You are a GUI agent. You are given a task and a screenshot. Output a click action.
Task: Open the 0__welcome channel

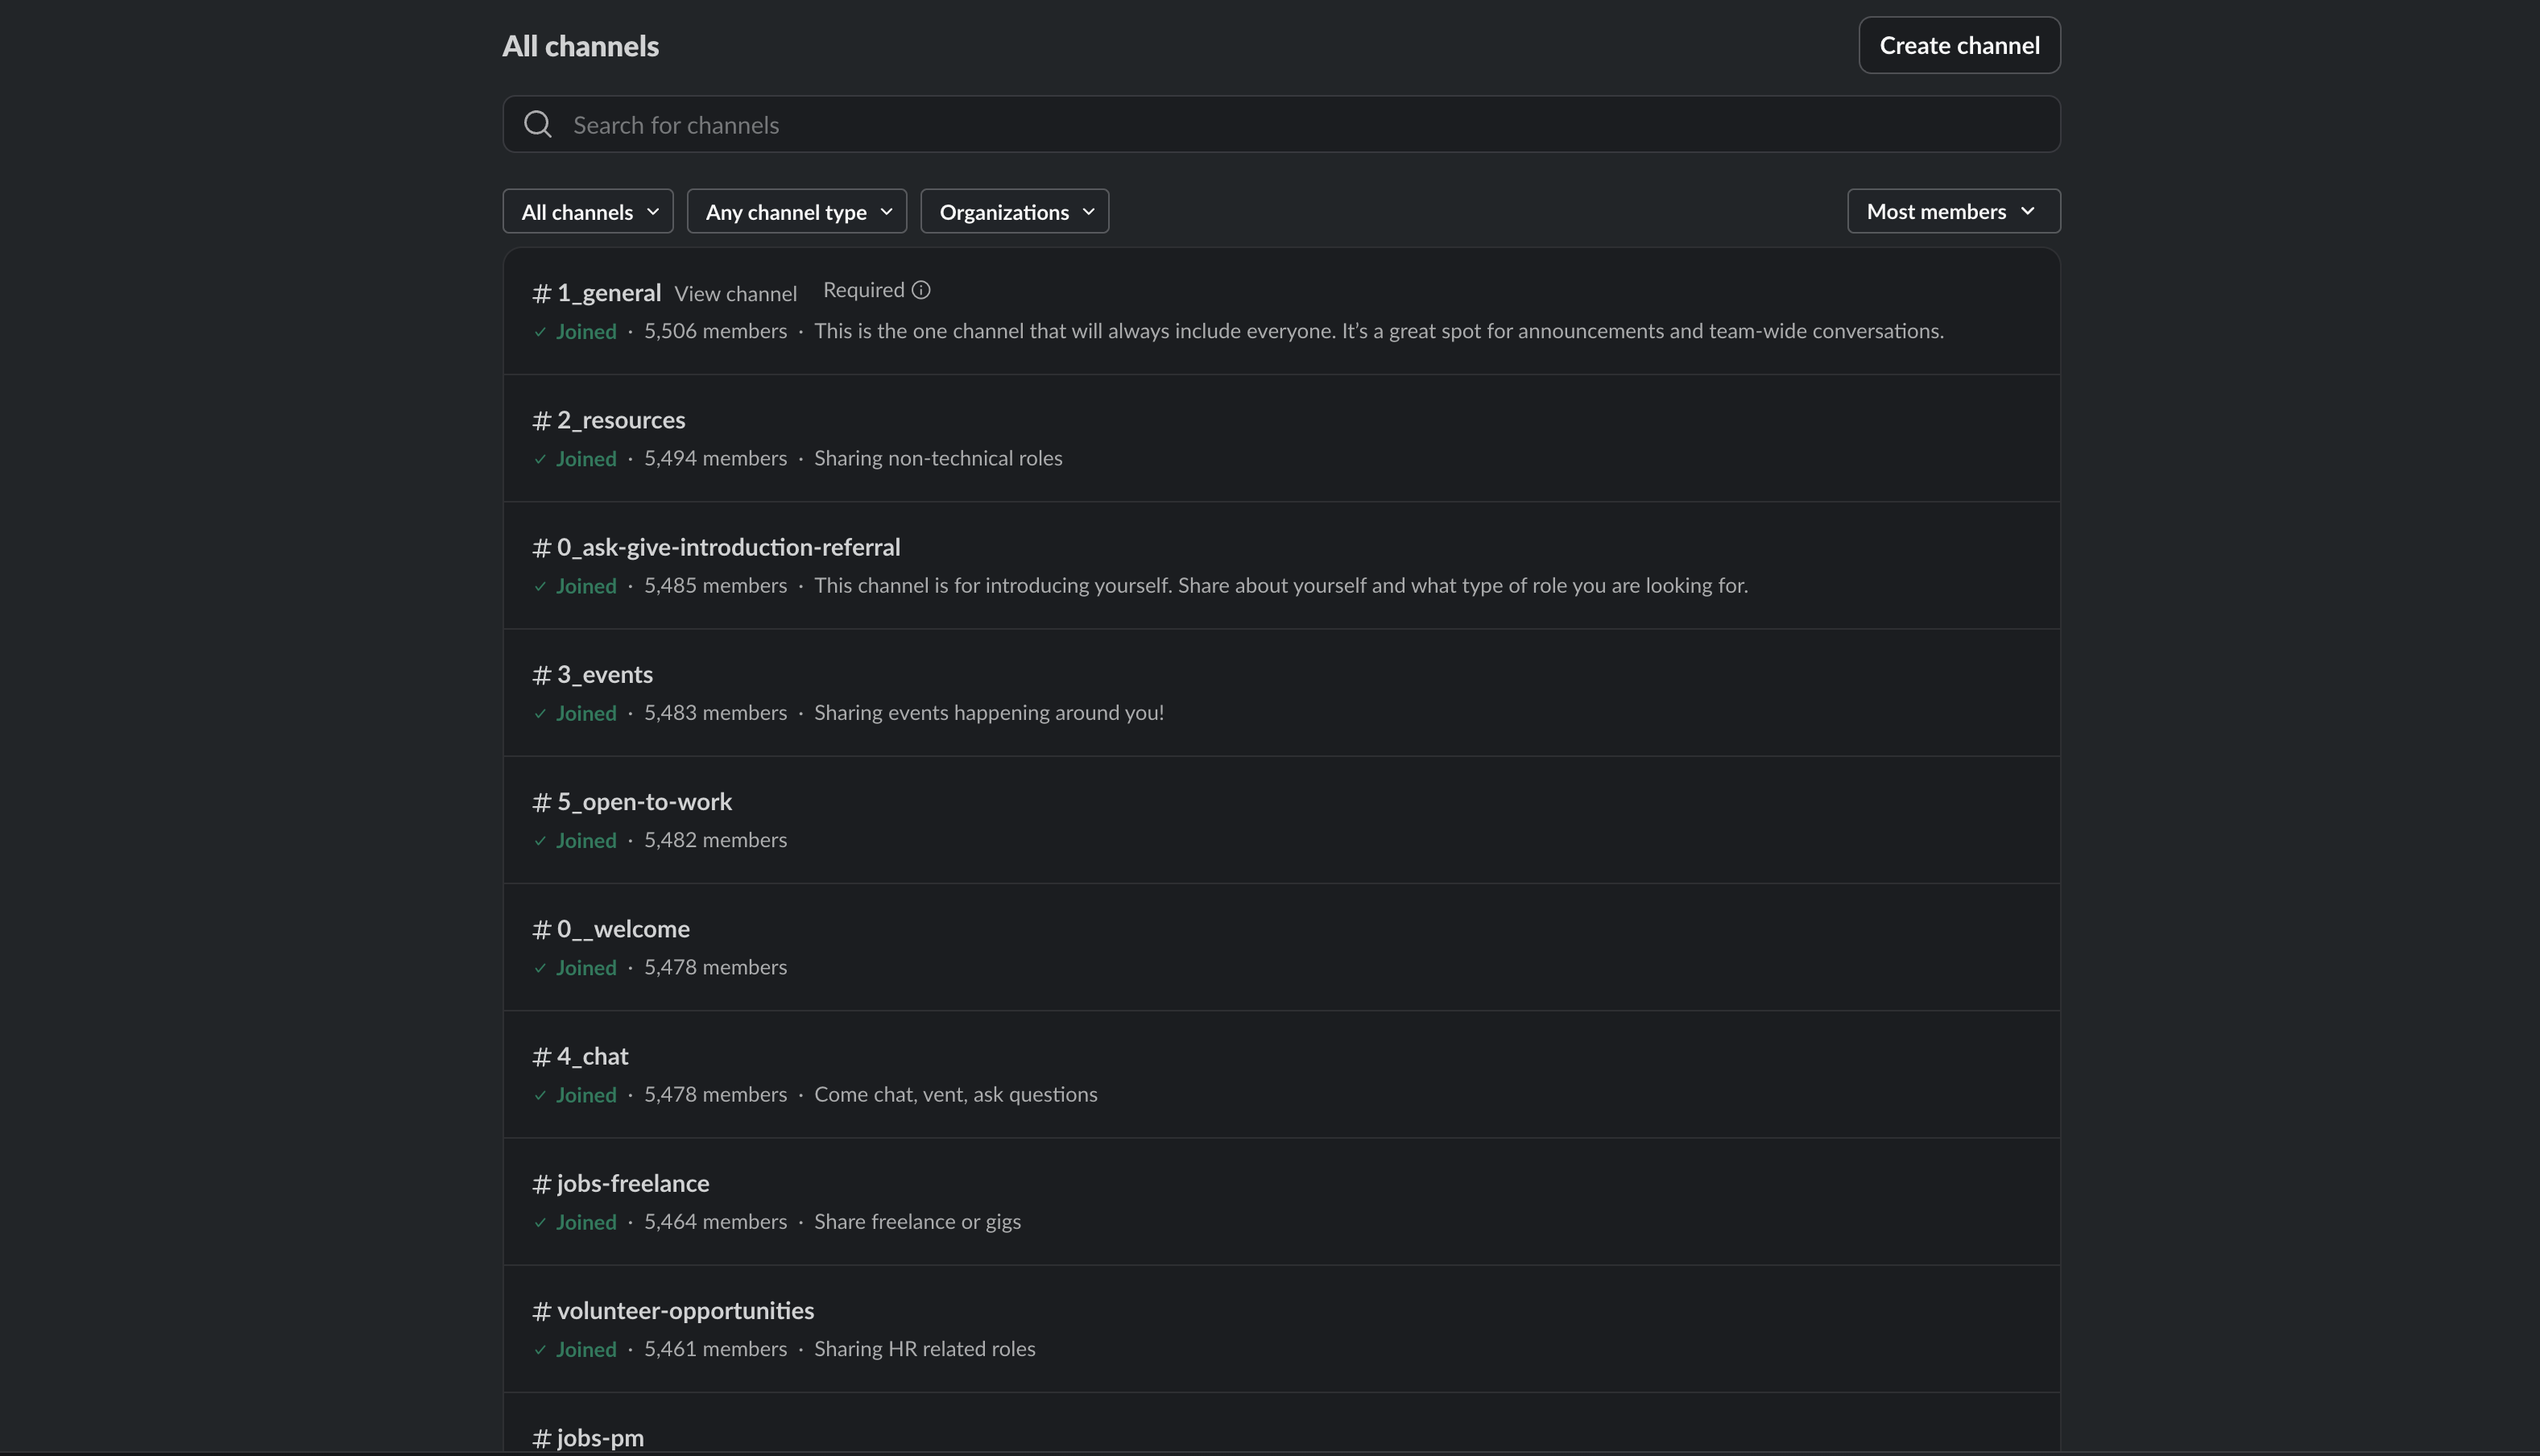(x=622, y=929)
